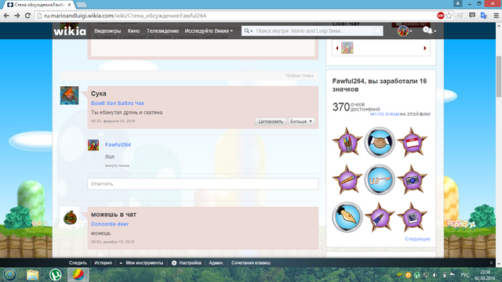Click the next arrow in the chat carousel
This screenshot has width=502, height=282.
(x=425, y=48)
